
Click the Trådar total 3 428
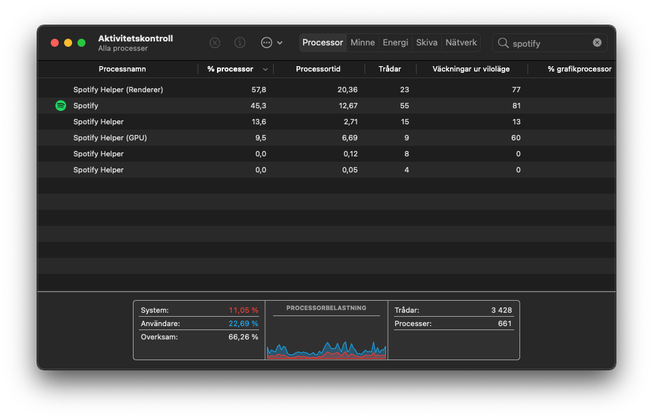click(x=501, y=310)
